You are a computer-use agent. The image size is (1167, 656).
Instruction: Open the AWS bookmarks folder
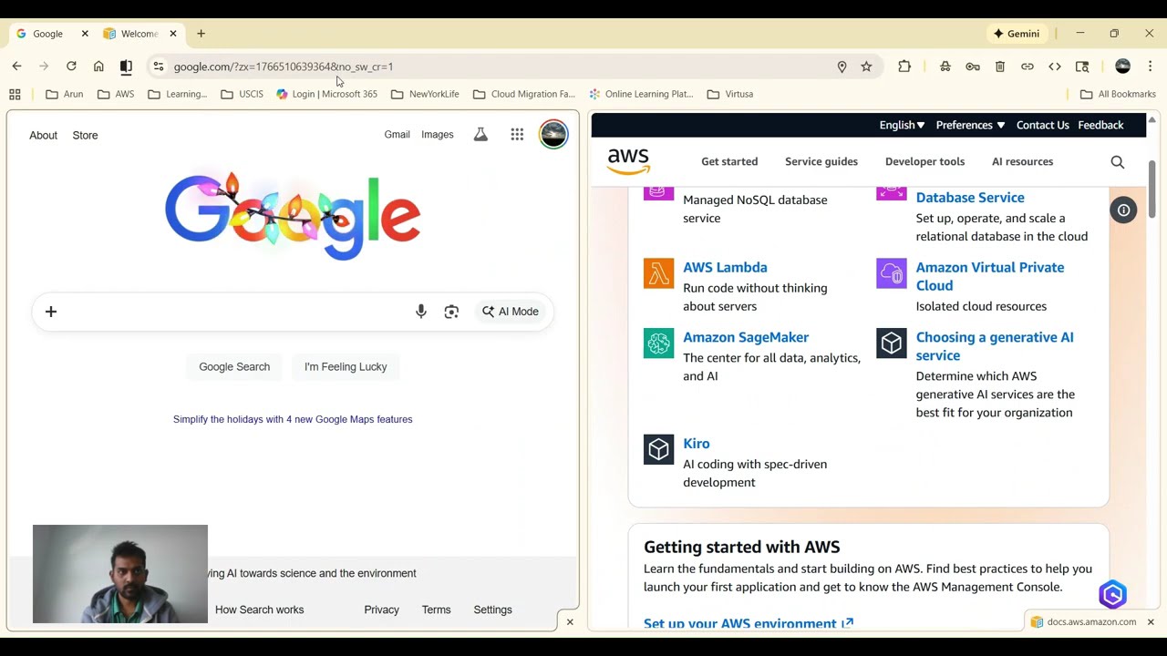pos(116,94)
